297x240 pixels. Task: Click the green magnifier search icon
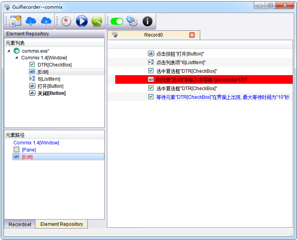click(x=97, y=21)
